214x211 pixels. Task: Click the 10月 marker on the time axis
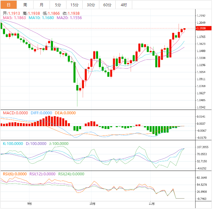91,203
